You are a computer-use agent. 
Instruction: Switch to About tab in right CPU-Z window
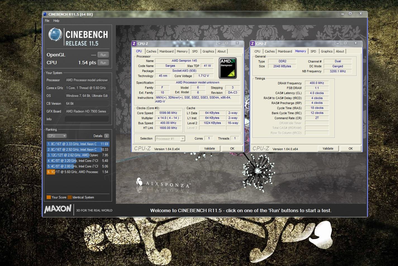(x=340, y=51)
